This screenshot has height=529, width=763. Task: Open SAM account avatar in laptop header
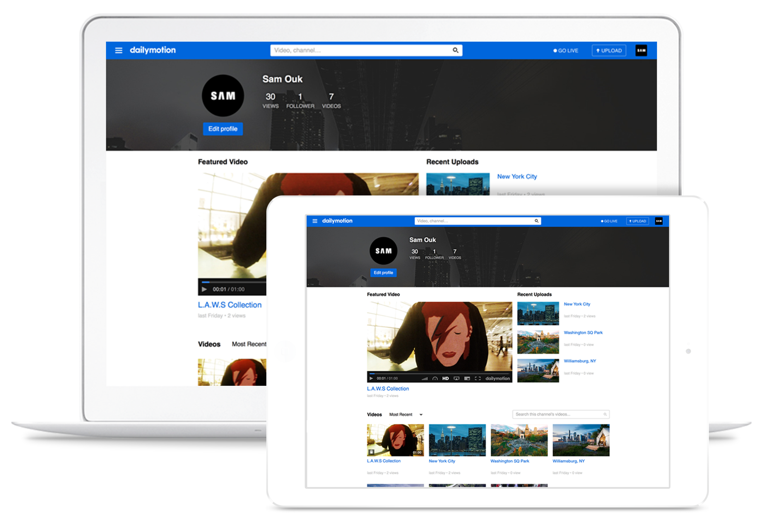click(641, 50)
